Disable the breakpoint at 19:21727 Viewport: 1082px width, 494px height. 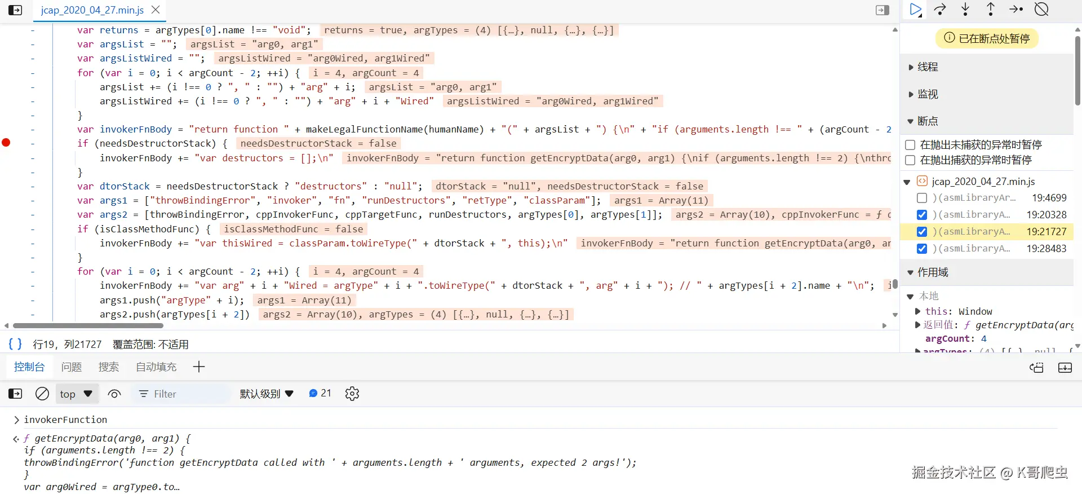coord(922,232)
